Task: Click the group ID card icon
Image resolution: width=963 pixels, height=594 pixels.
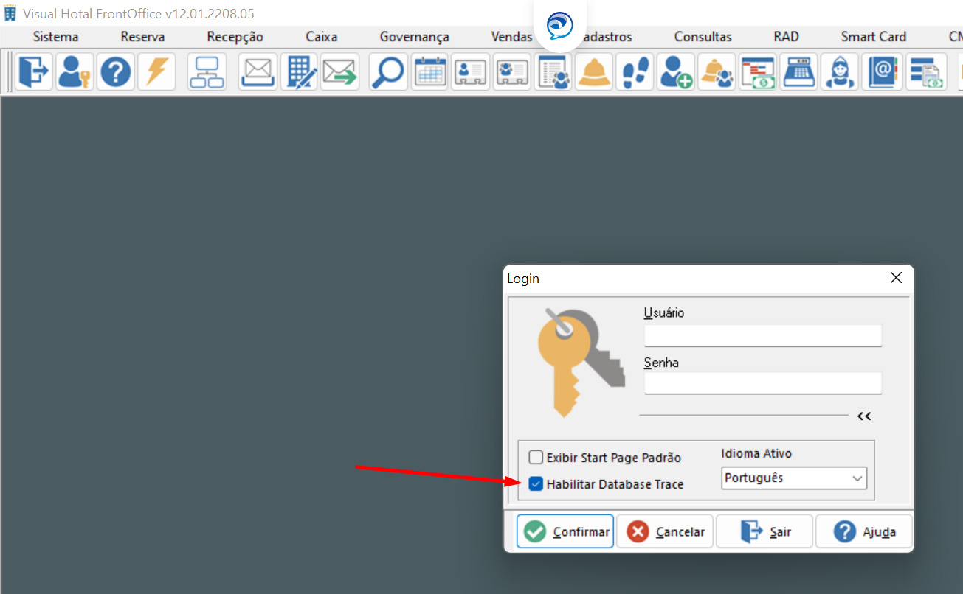Action: [x=511, y=71]
